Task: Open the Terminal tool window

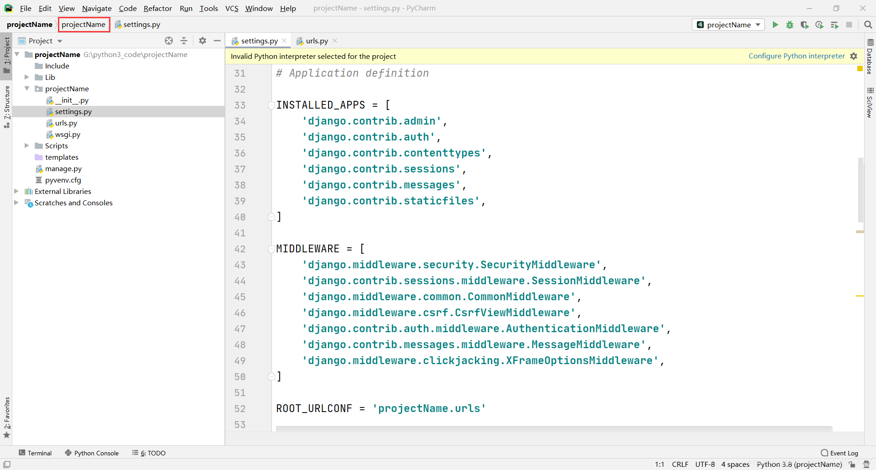Action: [x=35, y=453]
